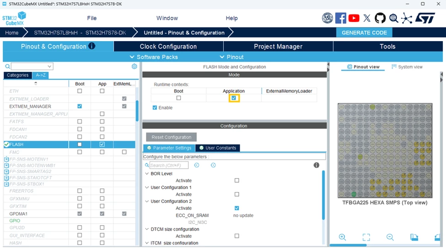Go to previous parameter search result arrow
The width and height of the screenshot is (446, 248).
point(197,165)
